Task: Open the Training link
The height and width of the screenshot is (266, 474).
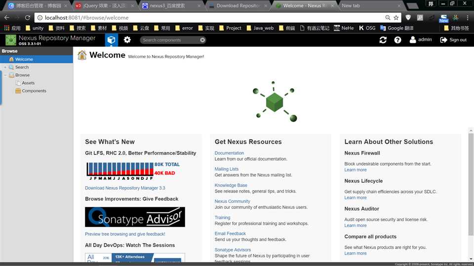Action: pos(222,217)
